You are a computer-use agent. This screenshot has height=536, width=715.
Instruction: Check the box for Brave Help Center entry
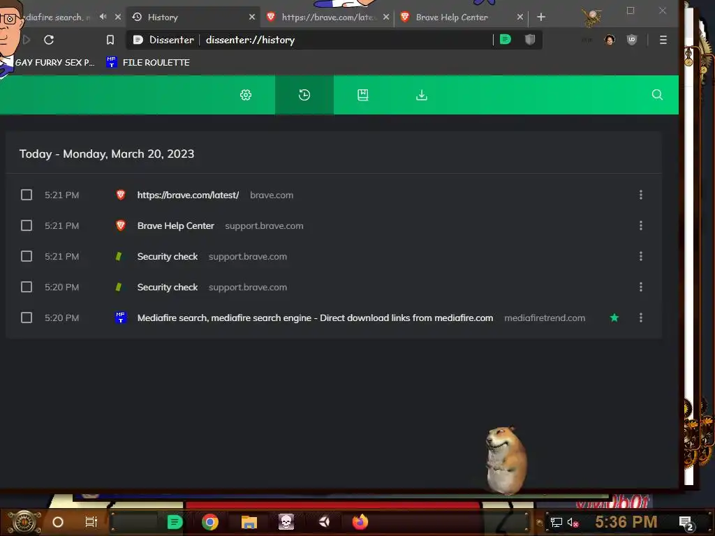27,225
